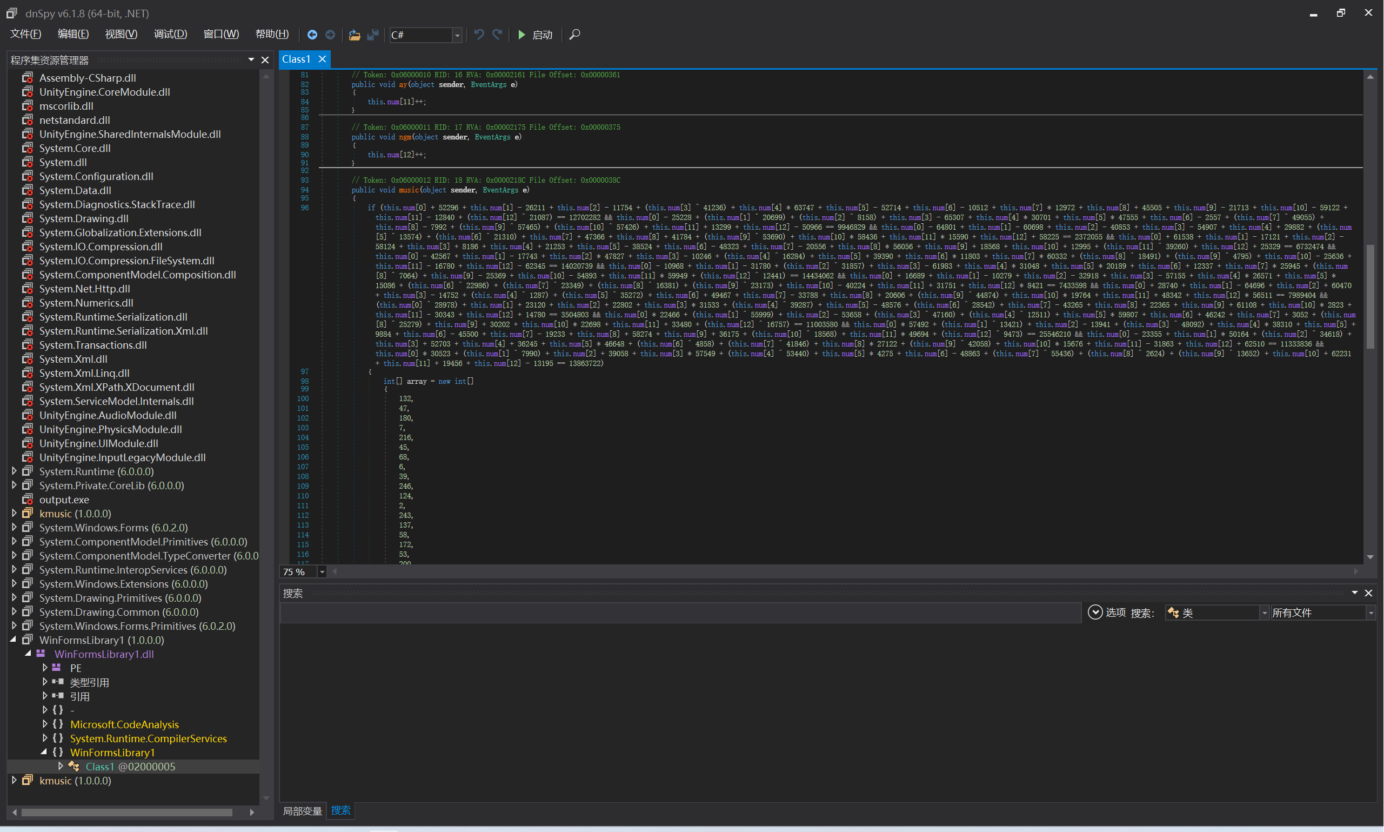The height and width of the screenshot is (832, 1384).
Task: Click the save all toolbar icon
Action: [x=373, y=35]
